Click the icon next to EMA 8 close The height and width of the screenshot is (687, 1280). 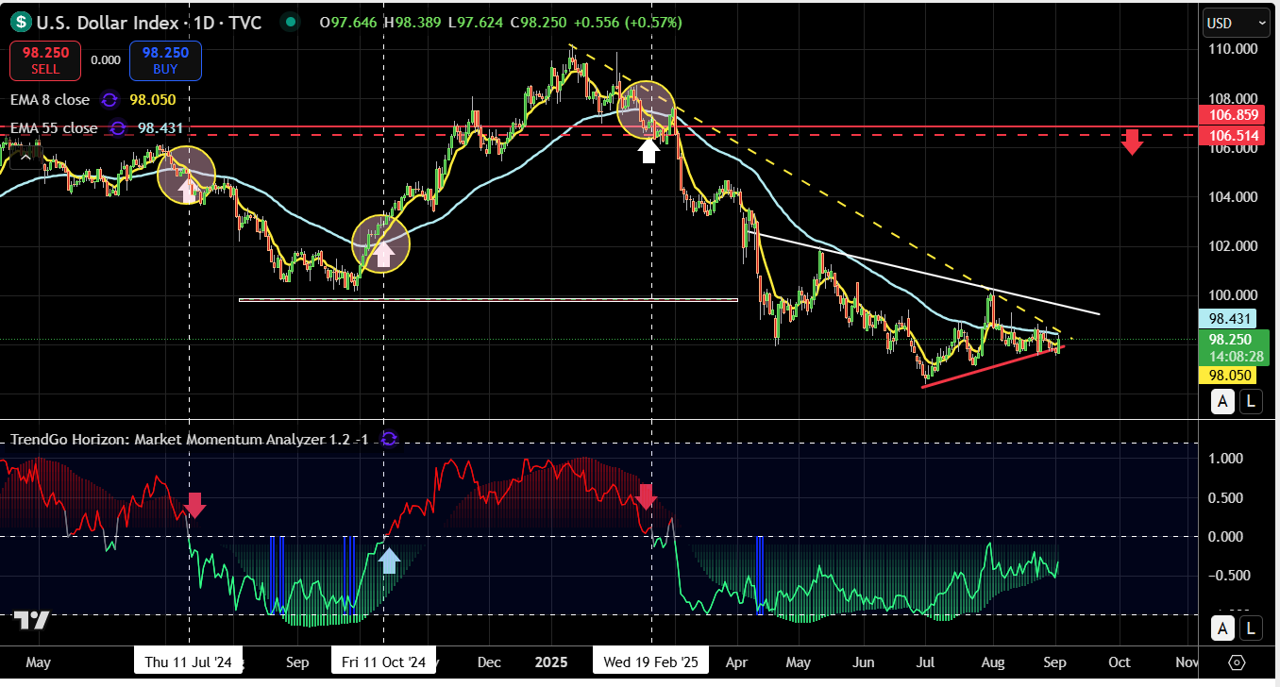tap(110, 100)
